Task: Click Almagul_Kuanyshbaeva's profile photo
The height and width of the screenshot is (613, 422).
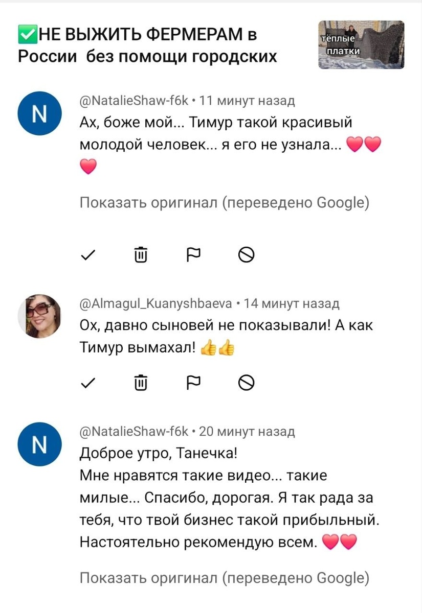Action: click(x=39, y=316)
